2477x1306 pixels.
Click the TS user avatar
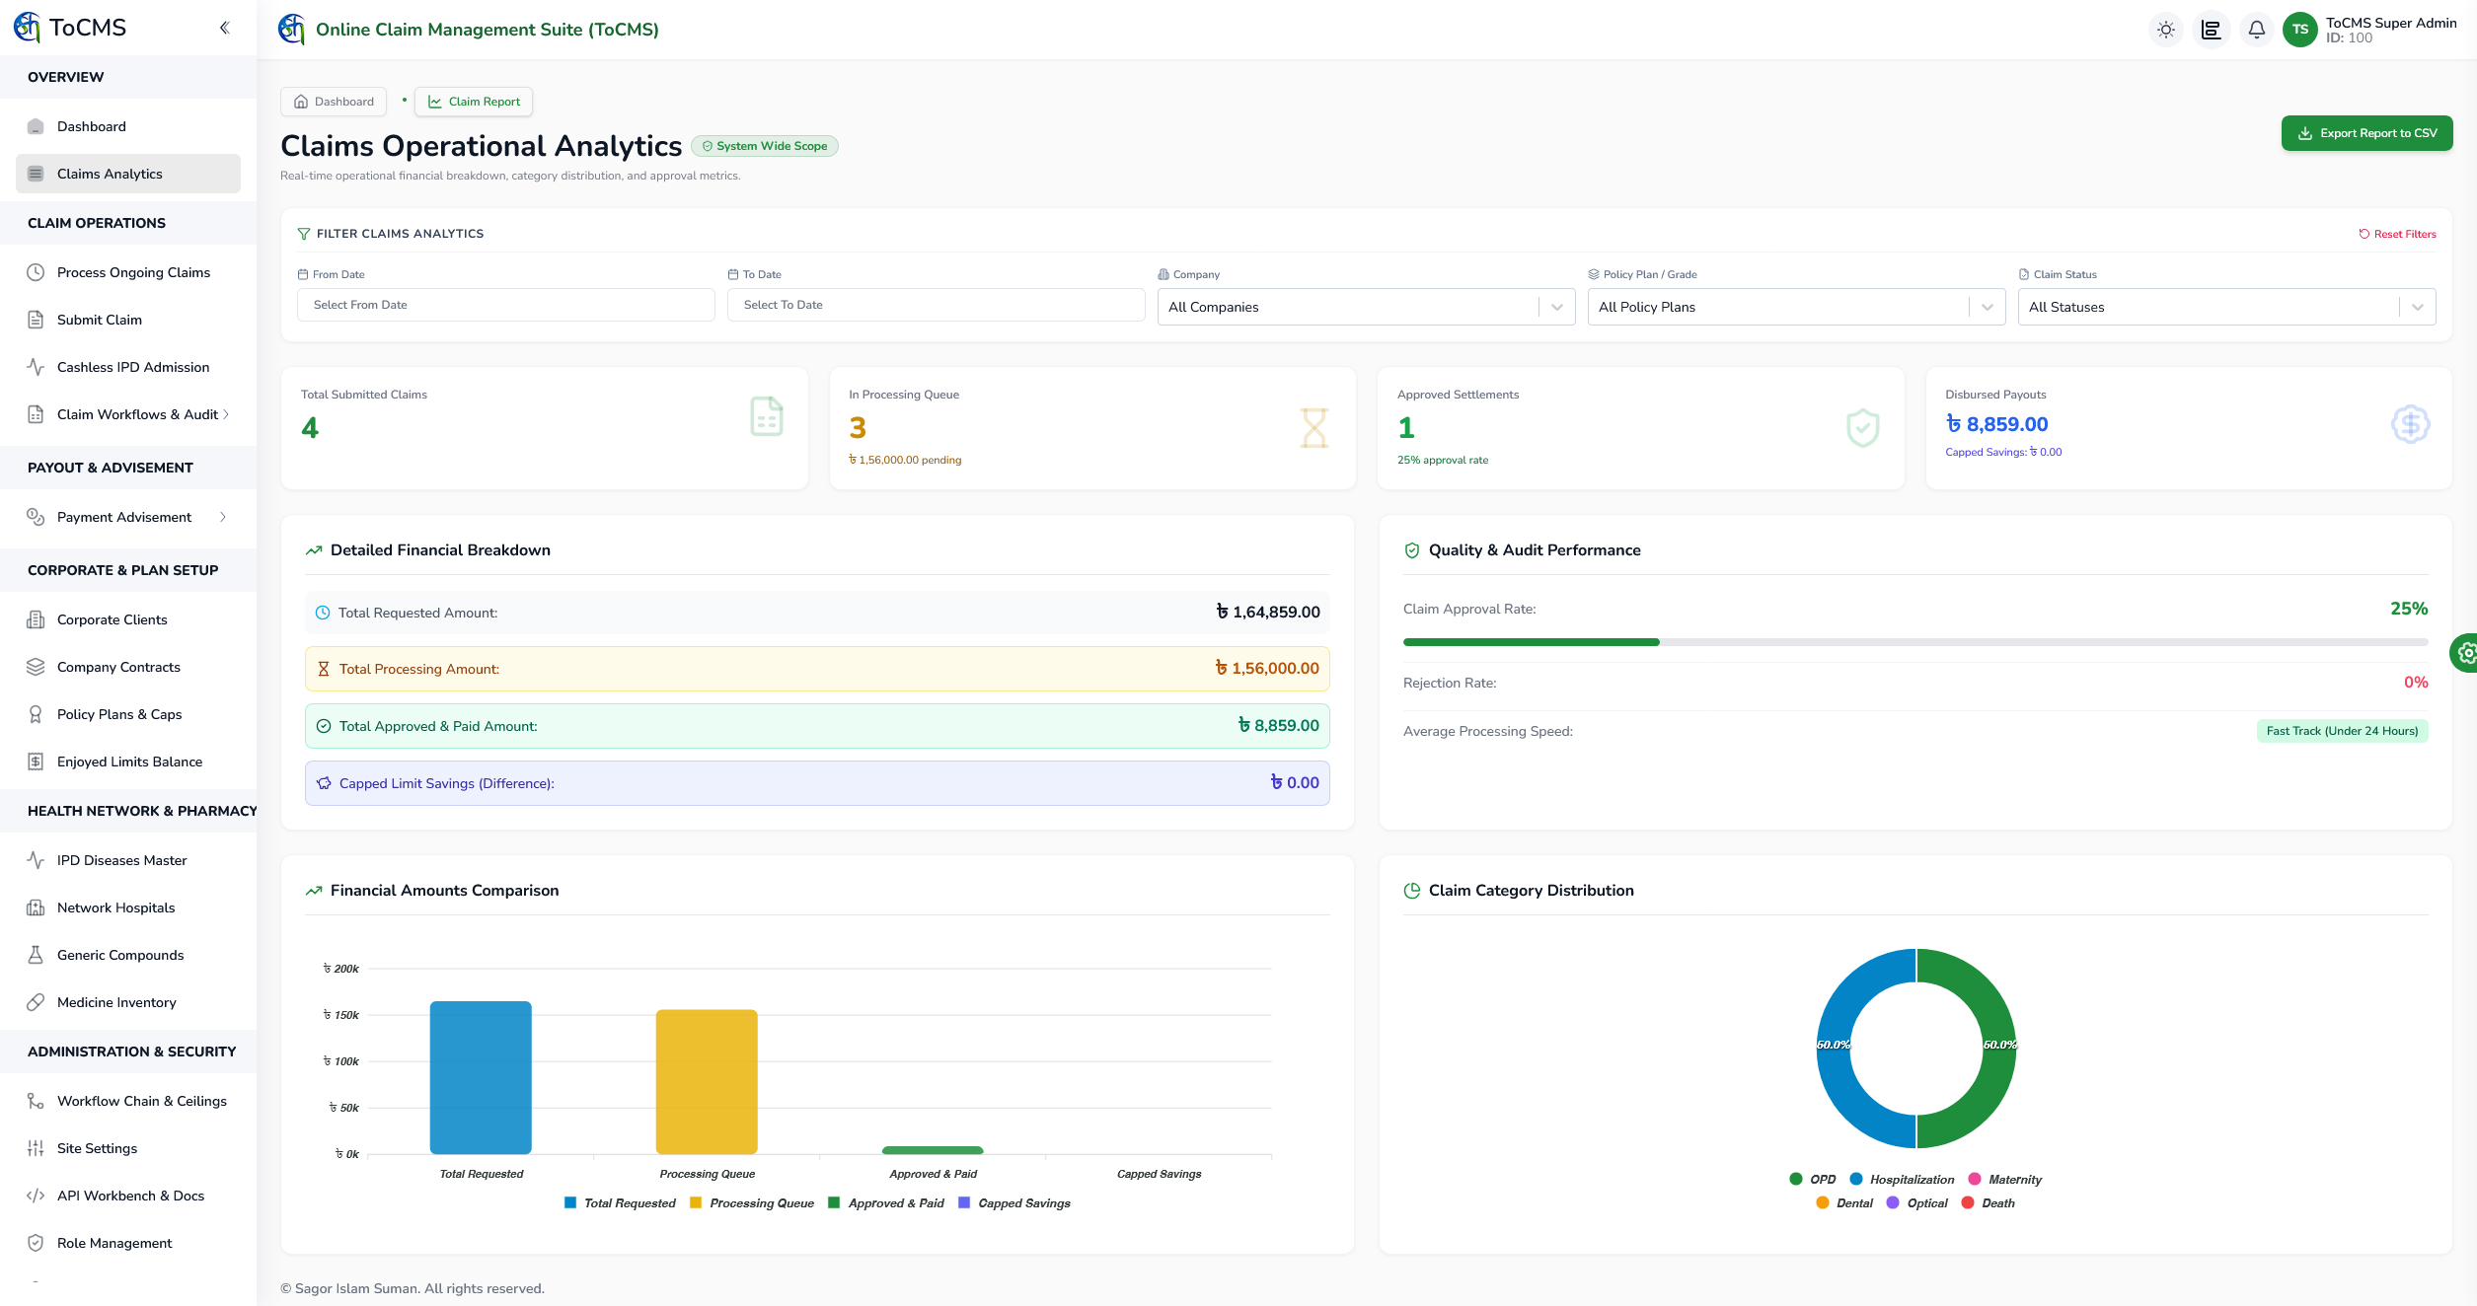tap(2300, 30)
